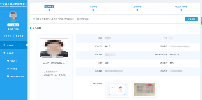Click the 身份证 certificate type value
The width and height of the screenshot is (202, 100).
(x=108, y=46)
